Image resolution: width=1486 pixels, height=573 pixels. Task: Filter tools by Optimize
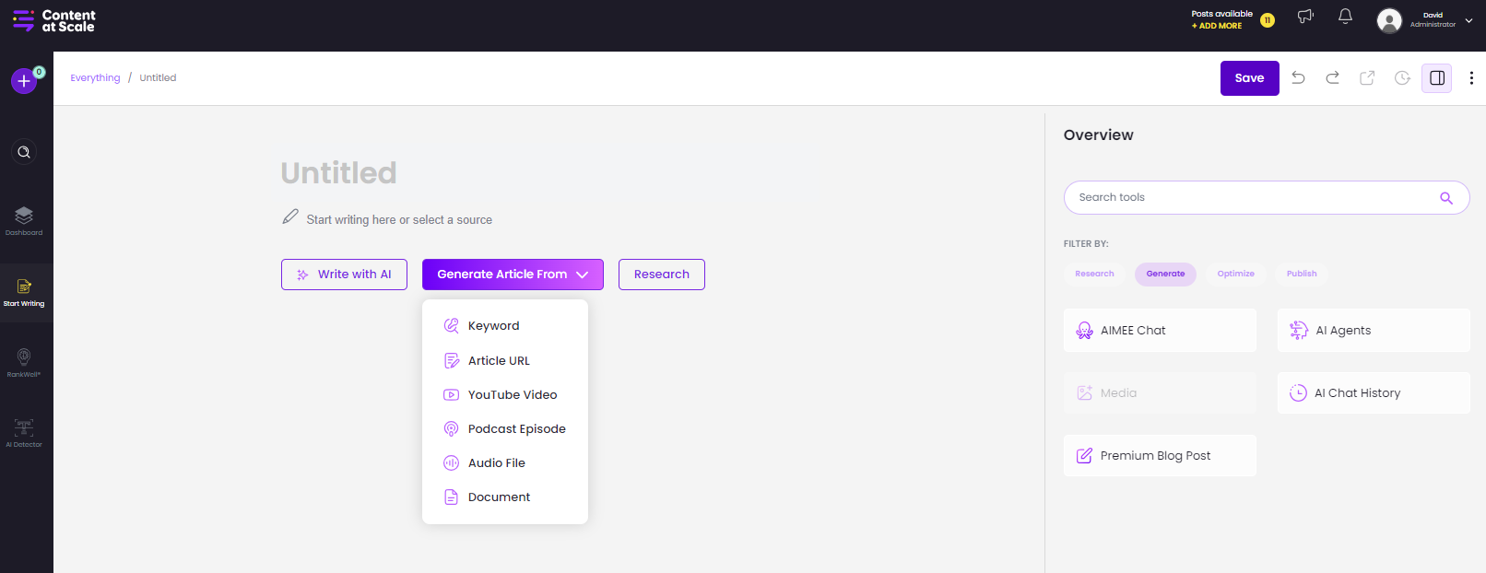coord(1235,274)
